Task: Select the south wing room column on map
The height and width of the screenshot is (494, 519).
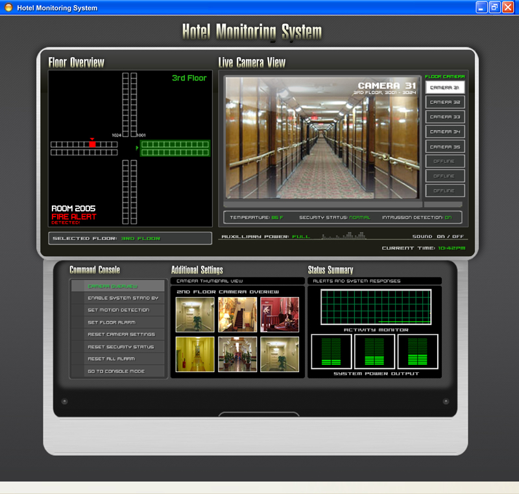Action: (129, 192)
